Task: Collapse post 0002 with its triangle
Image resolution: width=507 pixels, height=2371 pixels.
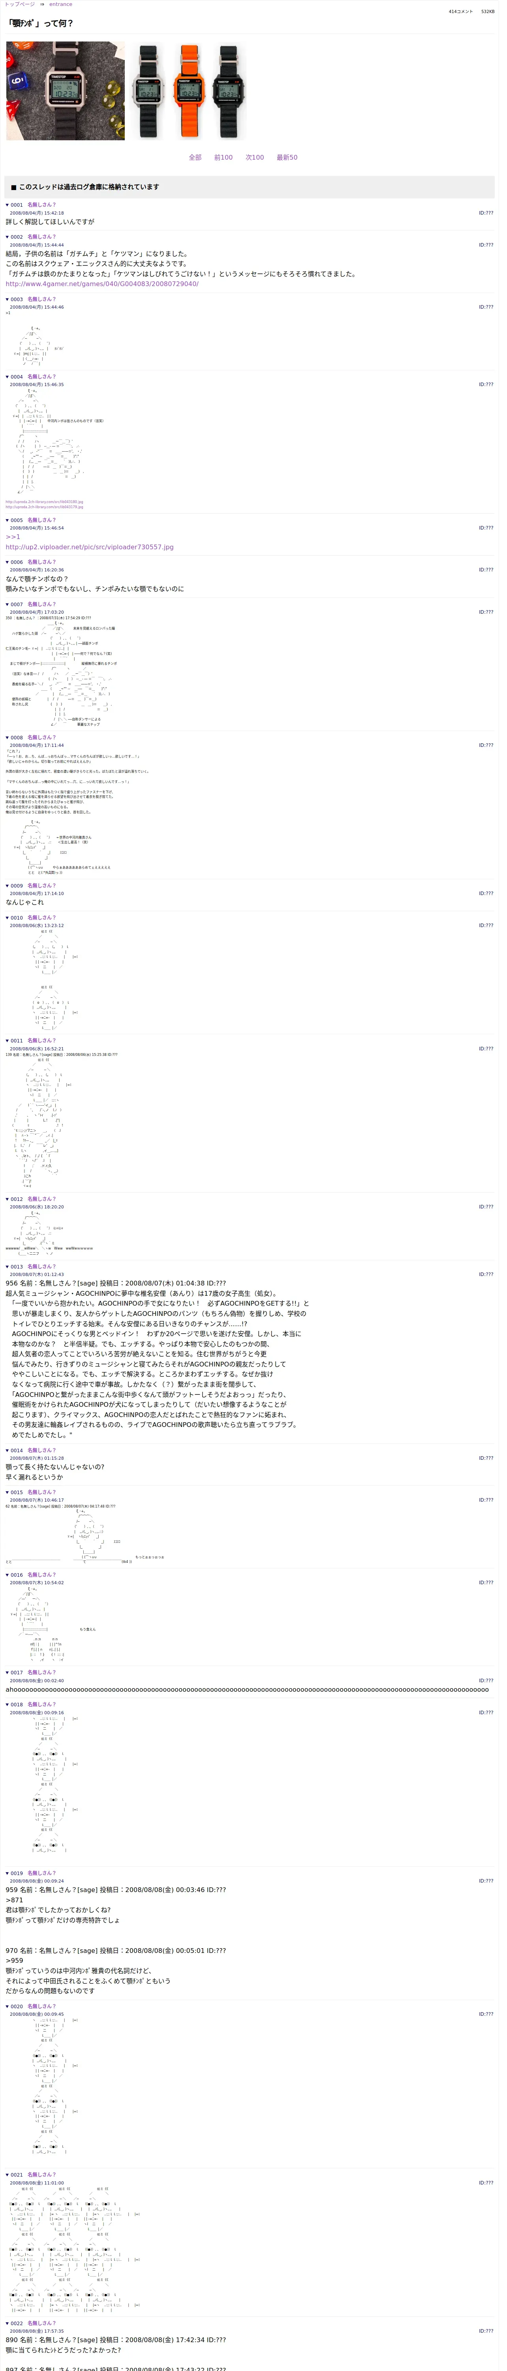Action: (x=8, y=237)
